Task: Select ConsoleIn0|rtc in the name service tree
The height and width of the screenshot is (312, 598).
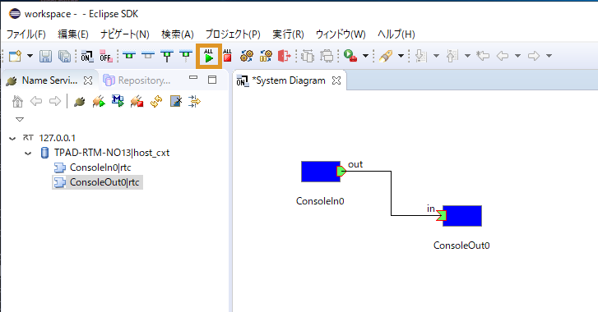Action: pos(100,167)
